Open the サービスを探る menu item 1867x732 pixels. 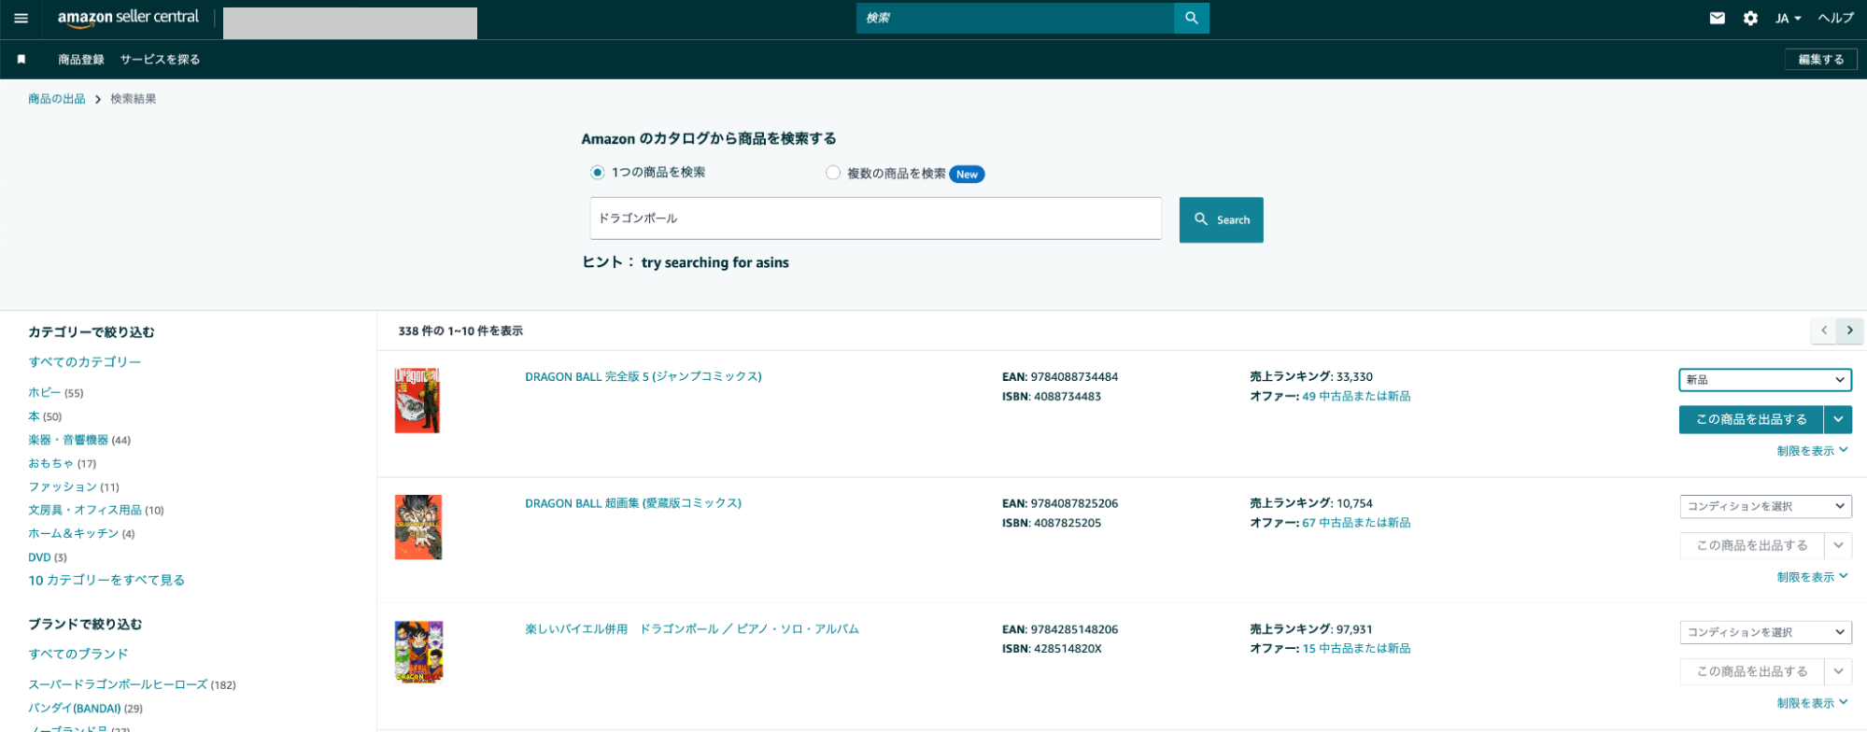pyautogui.click(x=160, y=60)
